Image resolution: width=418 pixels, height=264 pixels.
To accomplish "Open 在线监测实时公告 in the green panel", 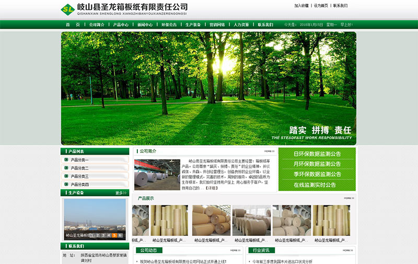I will [315, 185].
